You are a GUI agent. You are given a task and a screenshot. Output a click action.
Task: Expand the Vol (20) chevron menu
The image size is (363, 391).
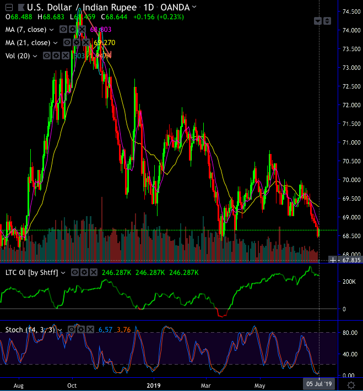point(35,56)
